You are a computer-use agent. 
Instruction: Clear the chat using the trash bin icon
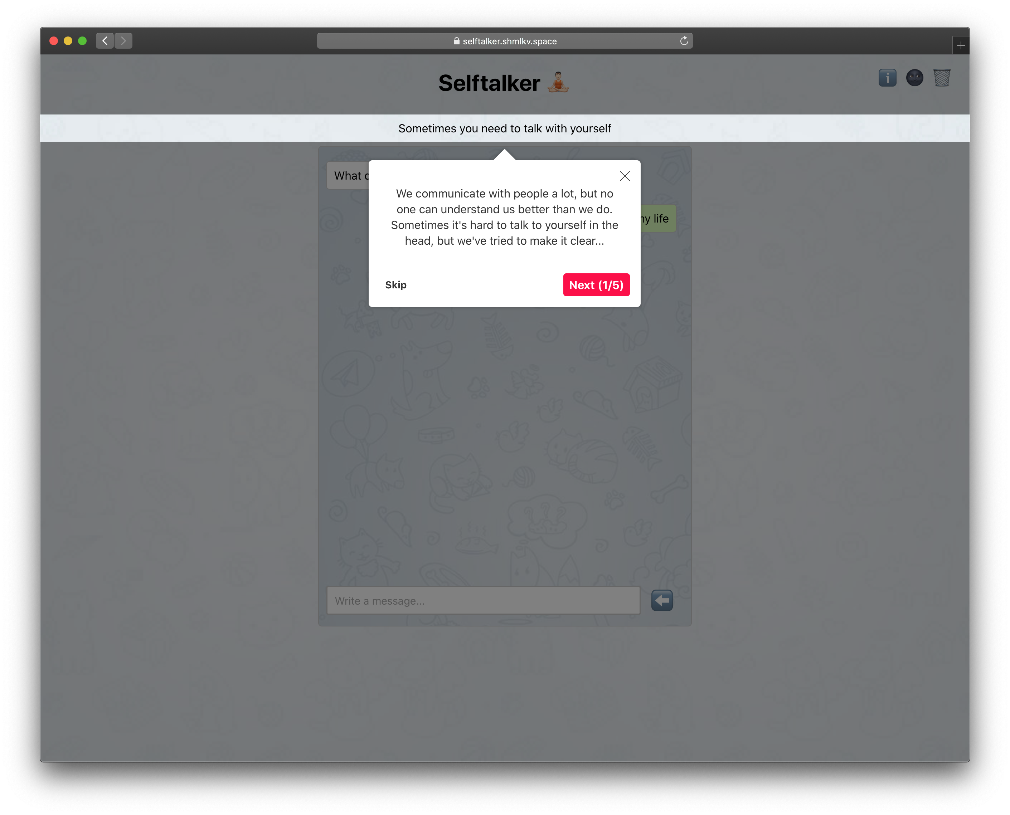(942, 78)
